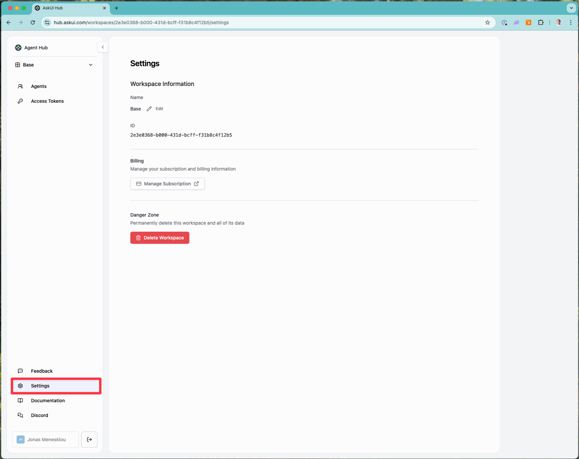
Task: Click the Agents people icon
Action: (20, 86)
